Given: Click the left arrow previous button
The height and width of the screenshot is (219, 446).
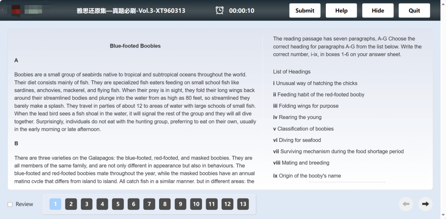Looking at the screenshot, I should pos(406,204).
